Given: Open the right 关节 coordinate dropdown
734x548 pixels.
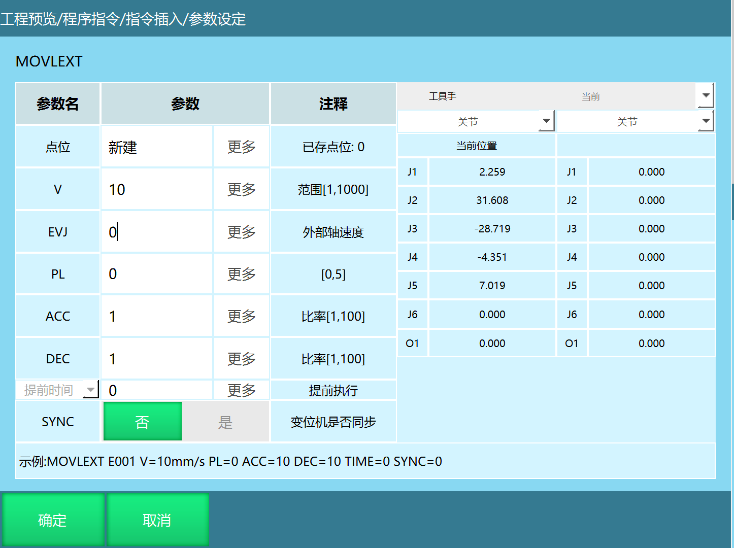Looking at the screenshot, I should 705,121.
